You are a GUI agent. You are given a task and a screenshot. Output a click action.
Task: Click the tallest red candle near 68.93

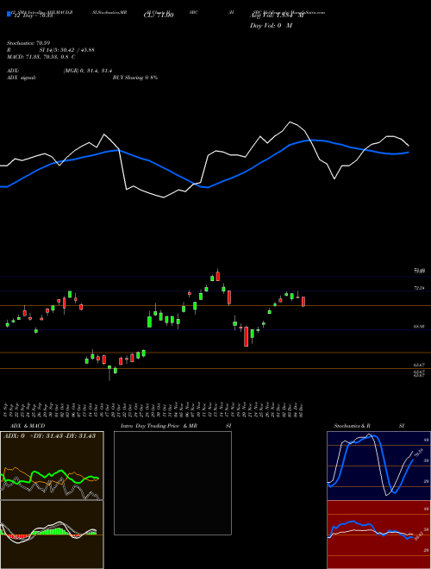click(247, 336)
